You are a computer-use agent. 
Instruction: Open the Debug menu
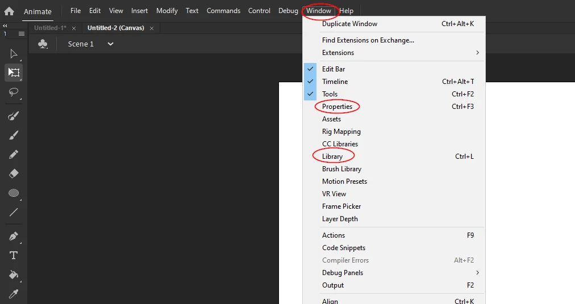(x=288, y=11)
